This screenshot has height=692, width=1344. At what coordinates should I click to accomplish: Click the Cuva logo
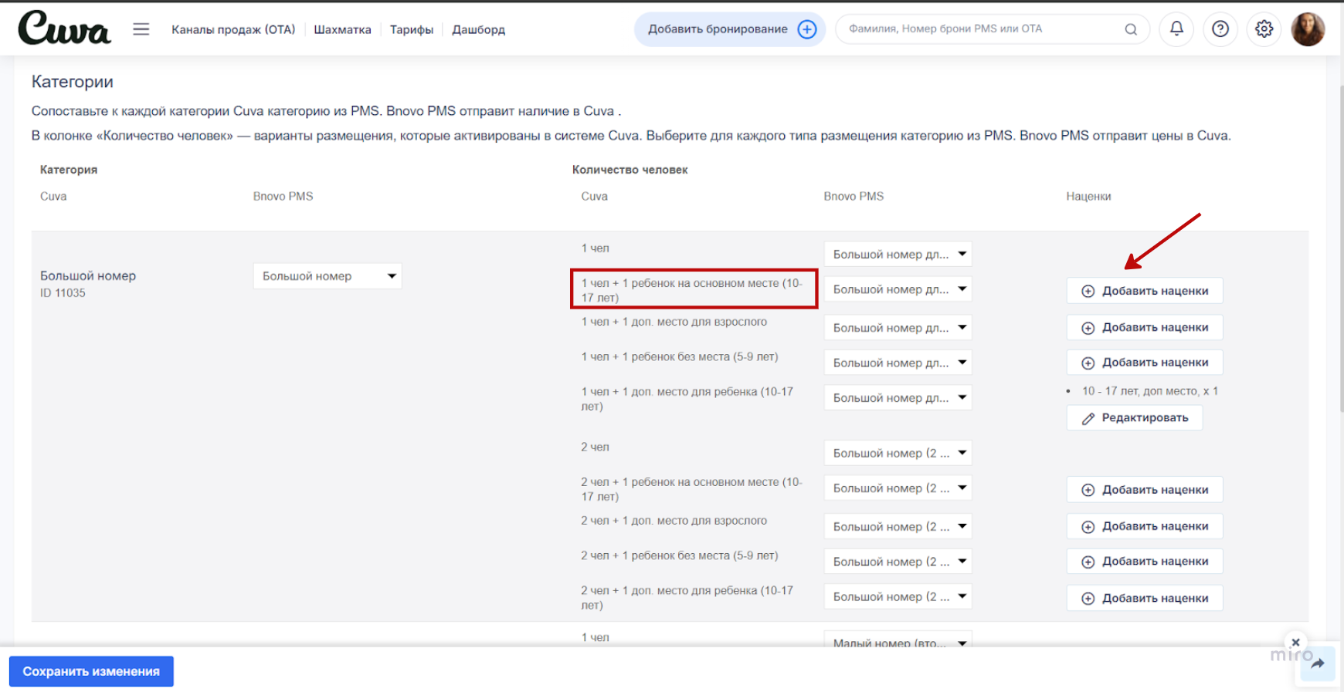64,29
